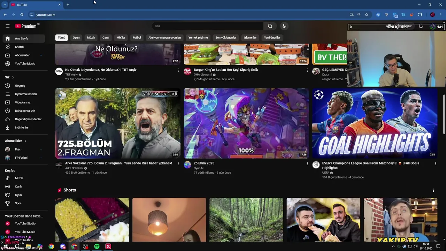Open Oyun under Keşfet
This screenshot has width=446, height=251.
point(24,195)
